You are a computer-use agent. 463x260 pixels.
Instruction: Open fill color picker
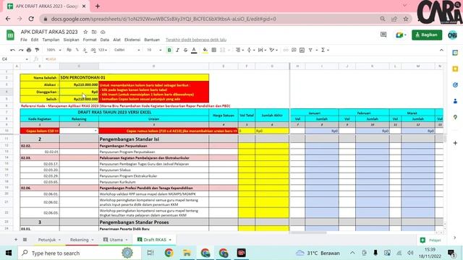point(205,50)
